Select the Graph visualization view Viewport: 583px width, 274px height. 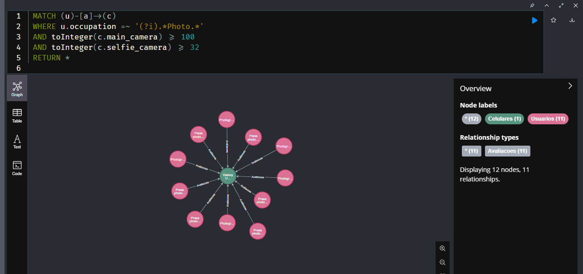click(x=17, y=88)
